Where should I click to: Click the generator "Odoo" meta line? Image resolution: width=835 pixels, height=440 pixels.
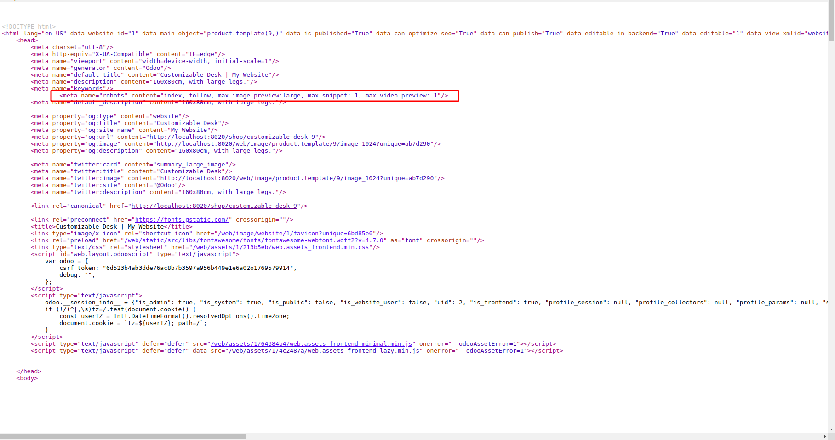coord(101,68)
